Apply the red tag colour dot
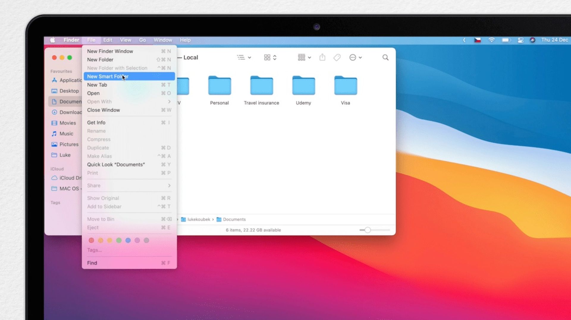This screenshot has width=571, height=320. [x=91, y=240]
